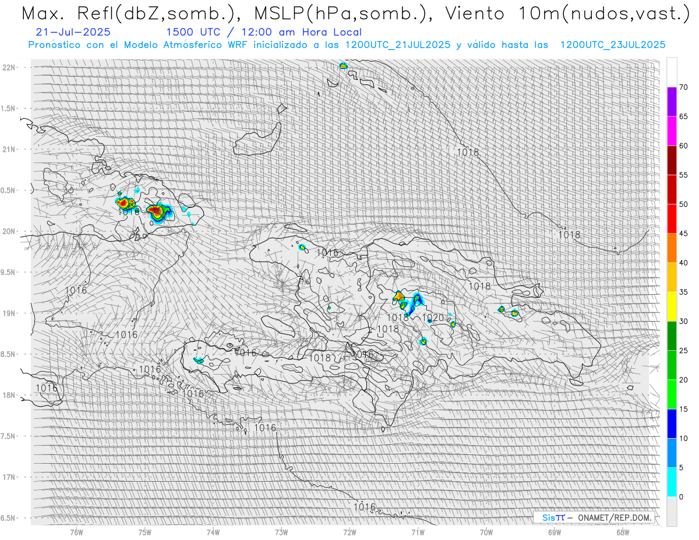Click the magenta 60-65 dBZ colorbar segment
The width and height of the screenshot is (699, 540).
click(672, 131)
